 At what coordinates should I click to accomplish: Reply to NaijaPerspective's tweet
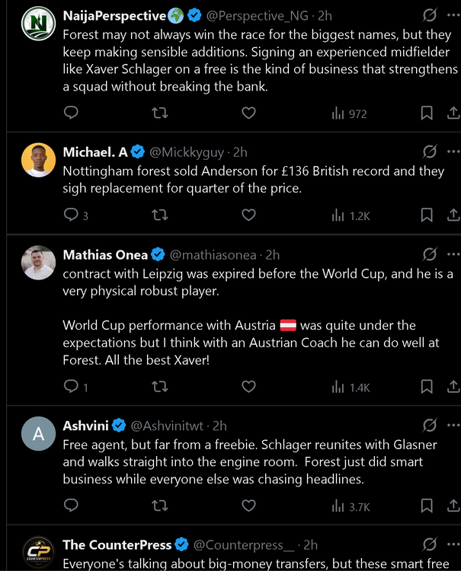71,113
